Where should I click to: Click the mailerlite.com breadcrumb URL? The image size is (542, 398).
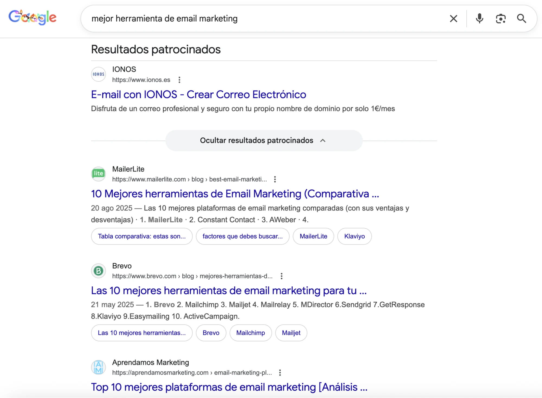pyautogui.click(x=190, y=179)
